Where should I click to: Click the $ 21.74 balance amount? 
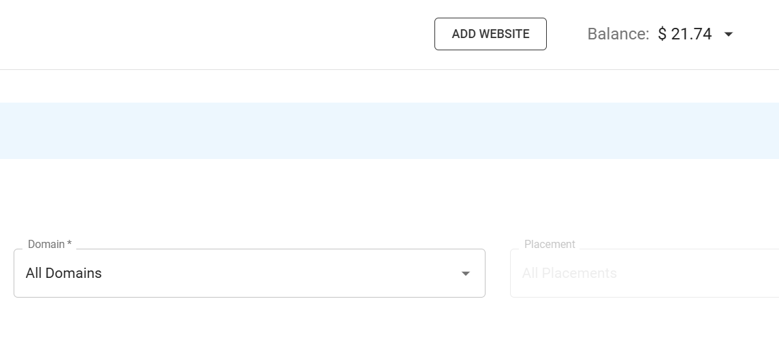point(684,34)
